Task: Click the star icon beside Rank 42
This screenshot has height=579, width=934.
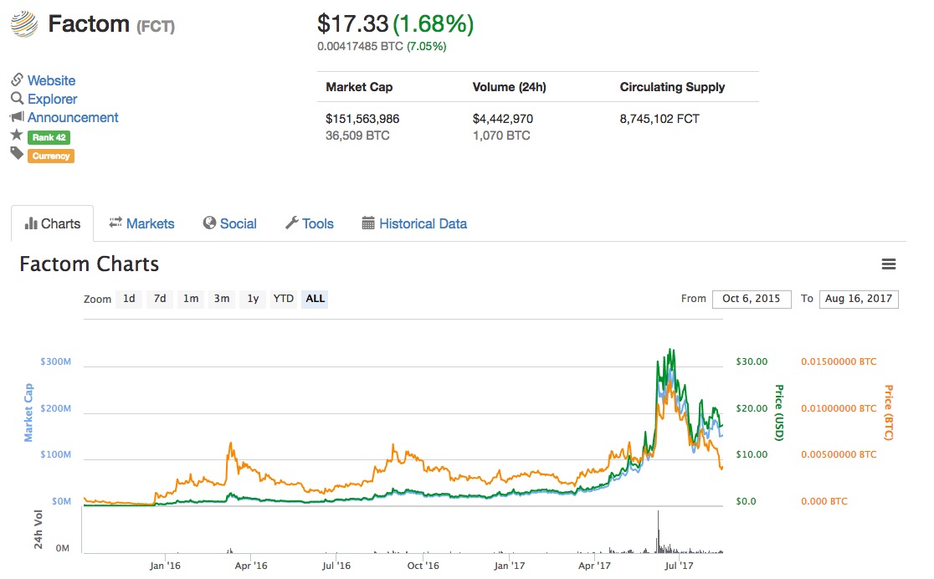Action: pos(17,136)
